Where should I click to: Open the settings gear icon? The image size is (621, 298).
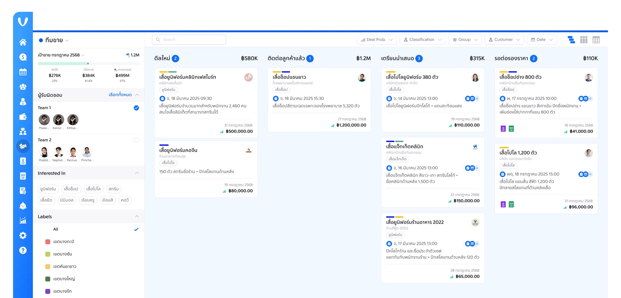(x=23, y=235)
